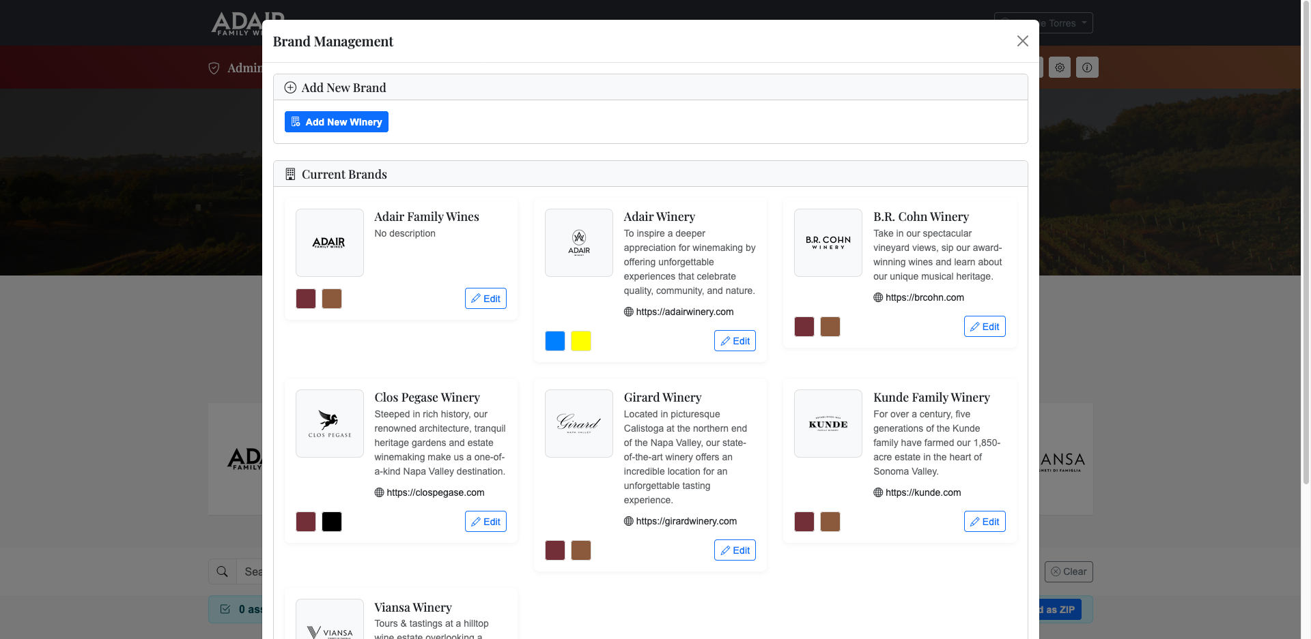This screenshot has height=639, width=1311.
Task: Edit the Adair Winery brand
Action: [735, 341]
